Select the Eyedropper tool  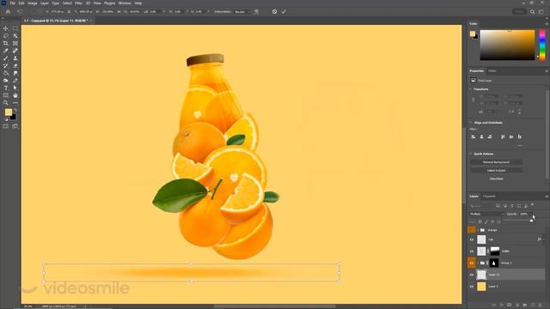click(x=6, y=51)
